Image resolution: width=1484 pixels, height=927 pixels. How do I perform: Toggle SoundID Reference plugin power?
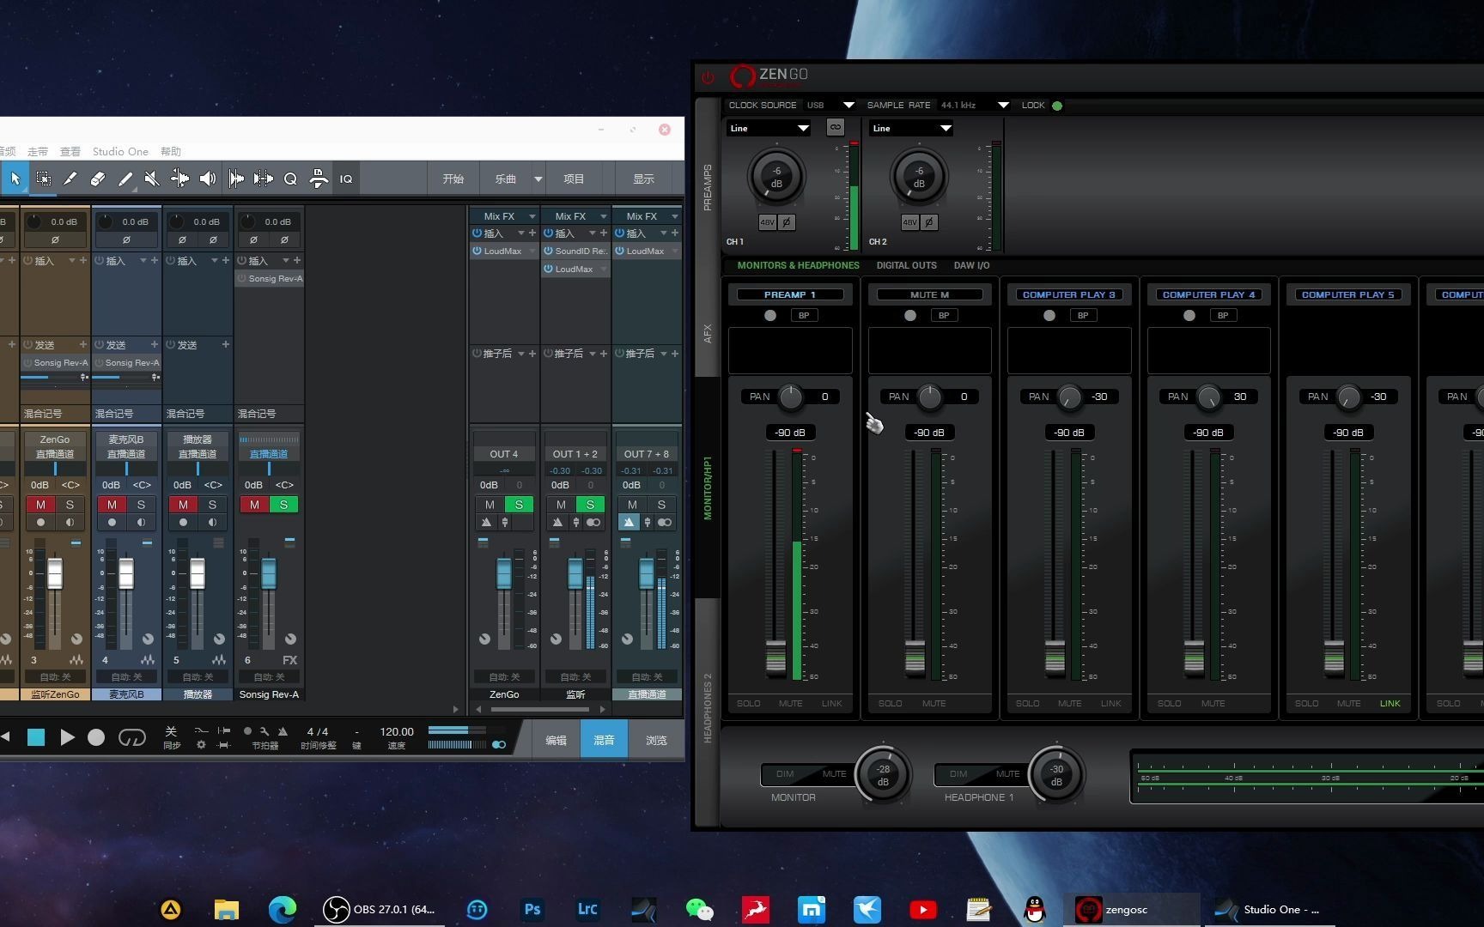548,251
